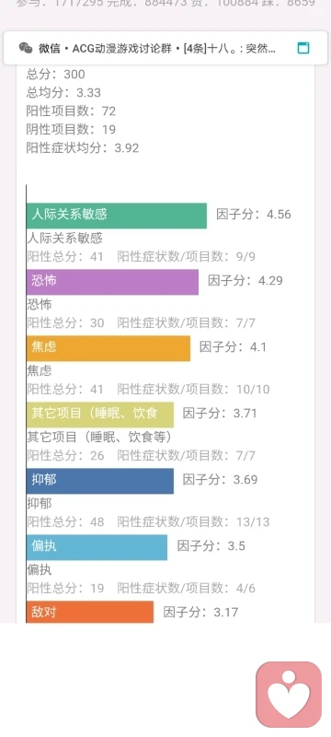Tap the 总分：300 line

click(56, 75)
